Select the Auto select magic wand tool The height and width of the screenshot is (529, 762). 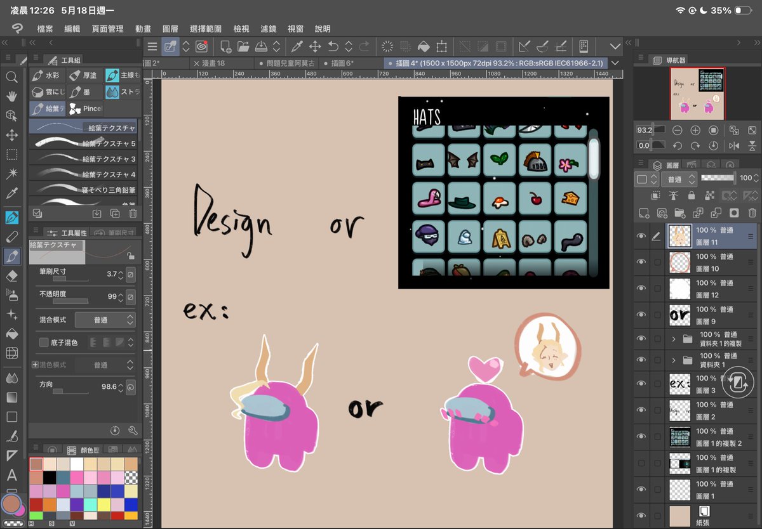tap(11, 173)
